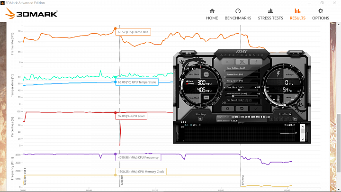Select Afterburner profile slot 5

tap(290, 119)
